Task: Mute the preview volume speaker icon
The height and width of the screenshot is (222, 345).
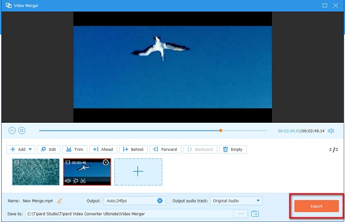Action: point(331,131)
